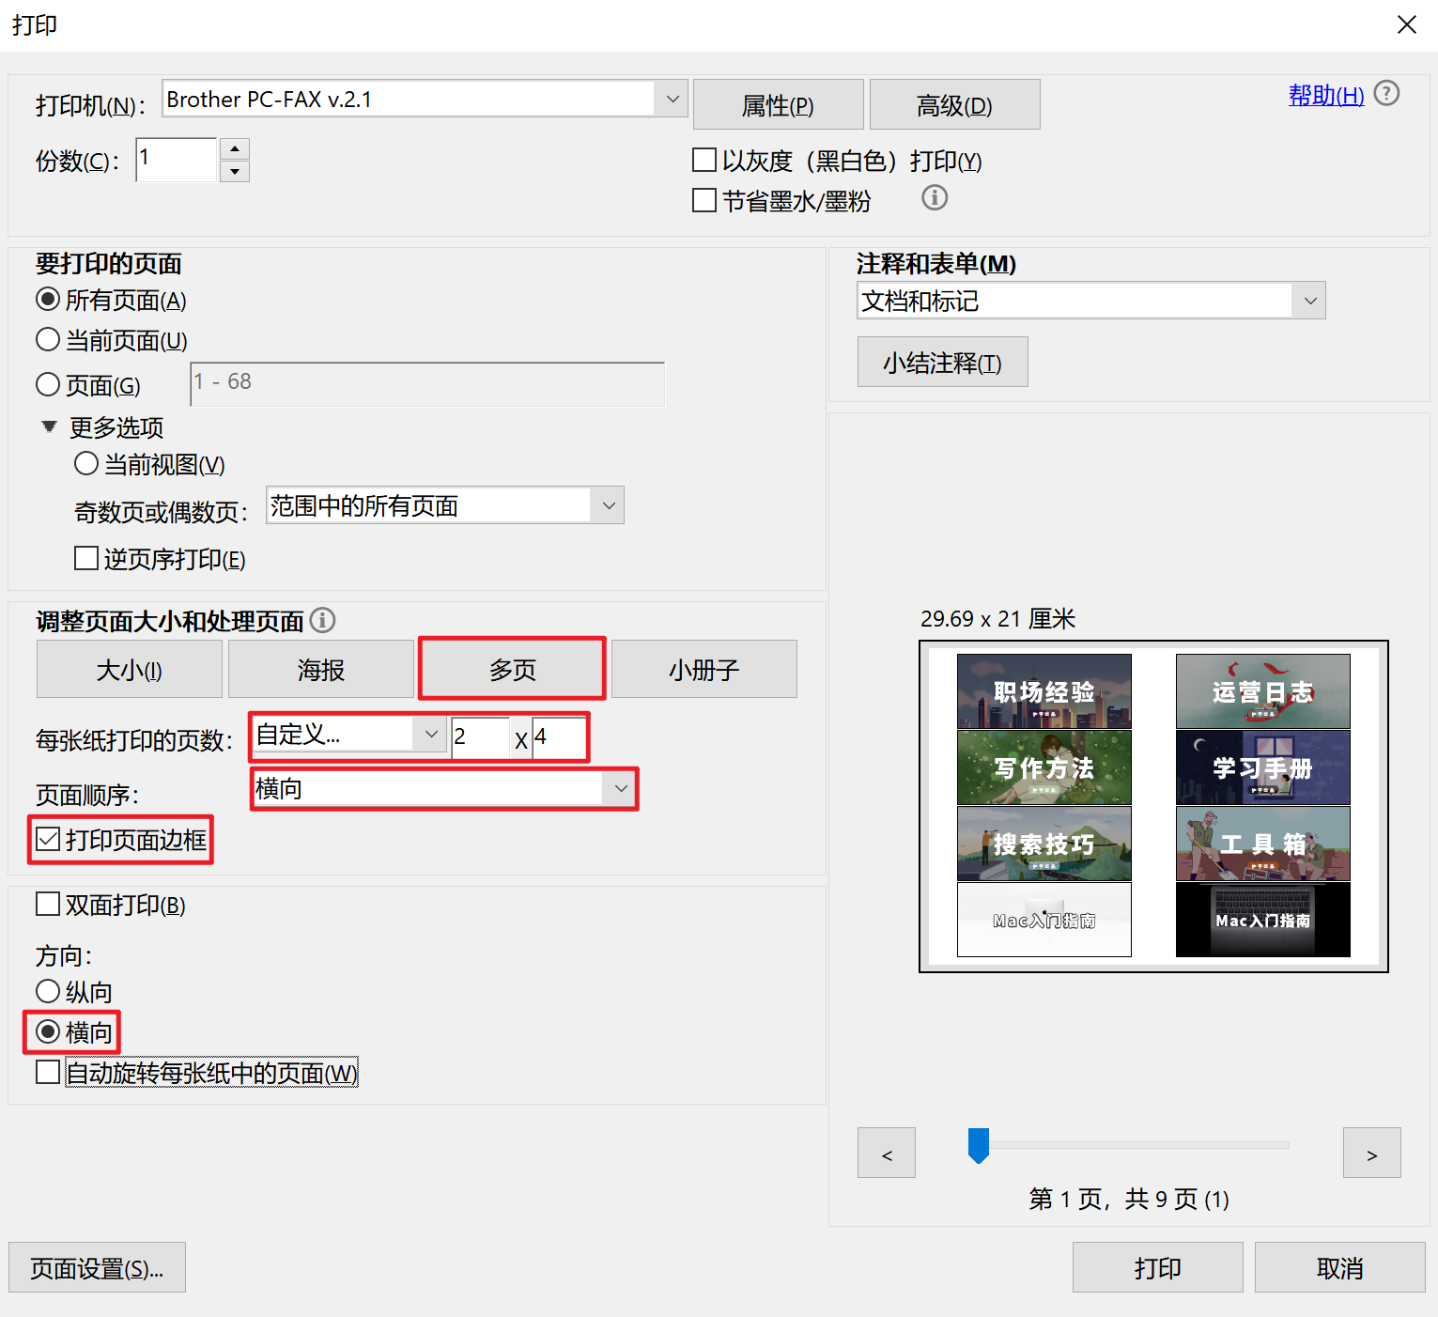Select 纵向 orientation radio button
This screenshot has height=1317, width=1438.
(48, 991)
